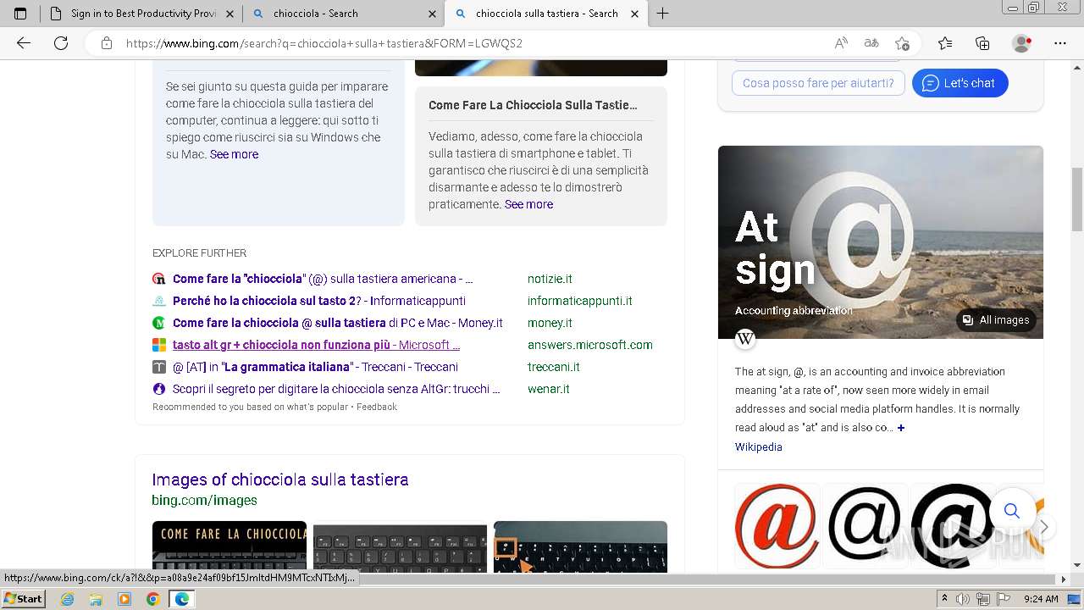
Task: Click the taskbar clock showing 9:24 AM
Action: coord(1041,599)
